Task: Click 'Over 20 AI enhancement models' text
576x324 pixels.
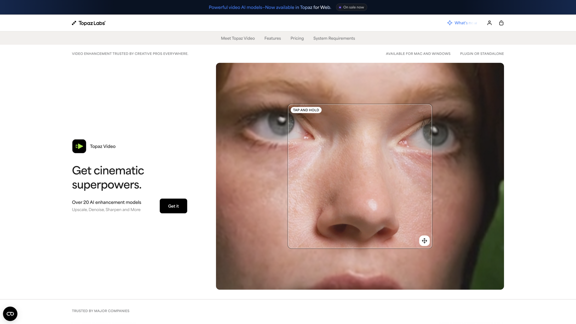Action: point(106,202)
